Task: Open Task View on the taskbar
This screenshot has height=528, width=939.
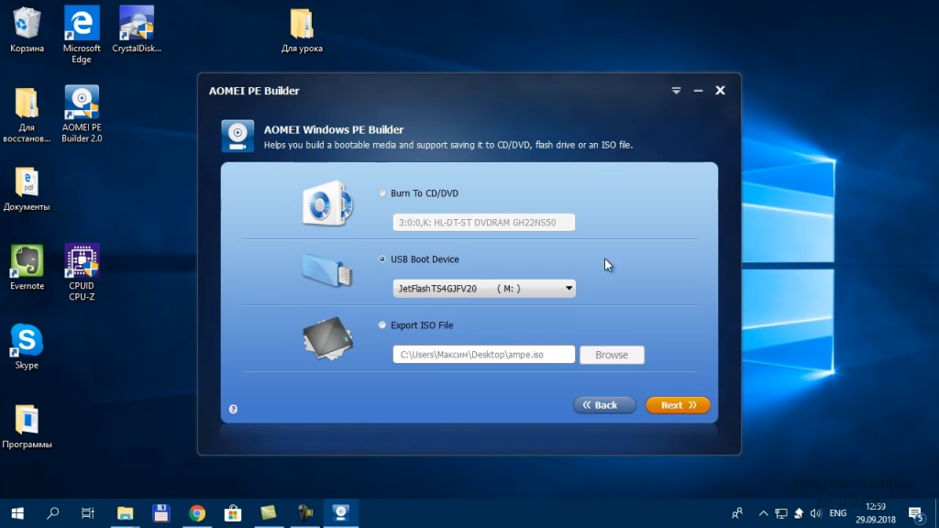Action: (x=88, y=513)
